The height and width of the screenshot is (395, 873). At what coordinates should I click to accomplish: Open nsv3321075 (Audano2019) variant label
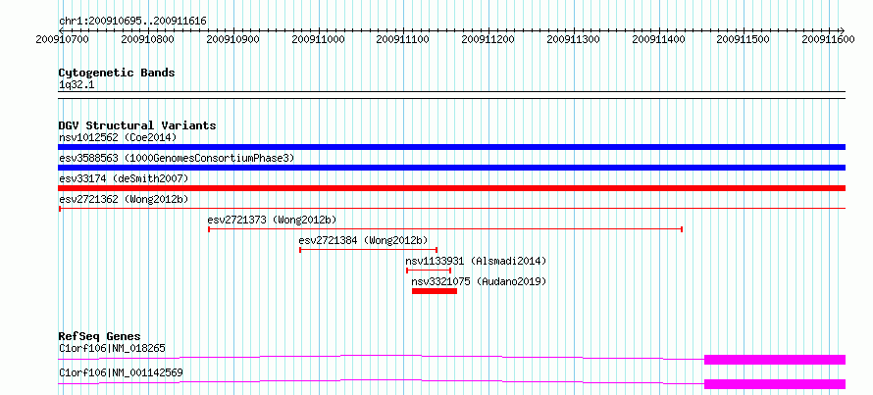point(479,281)
